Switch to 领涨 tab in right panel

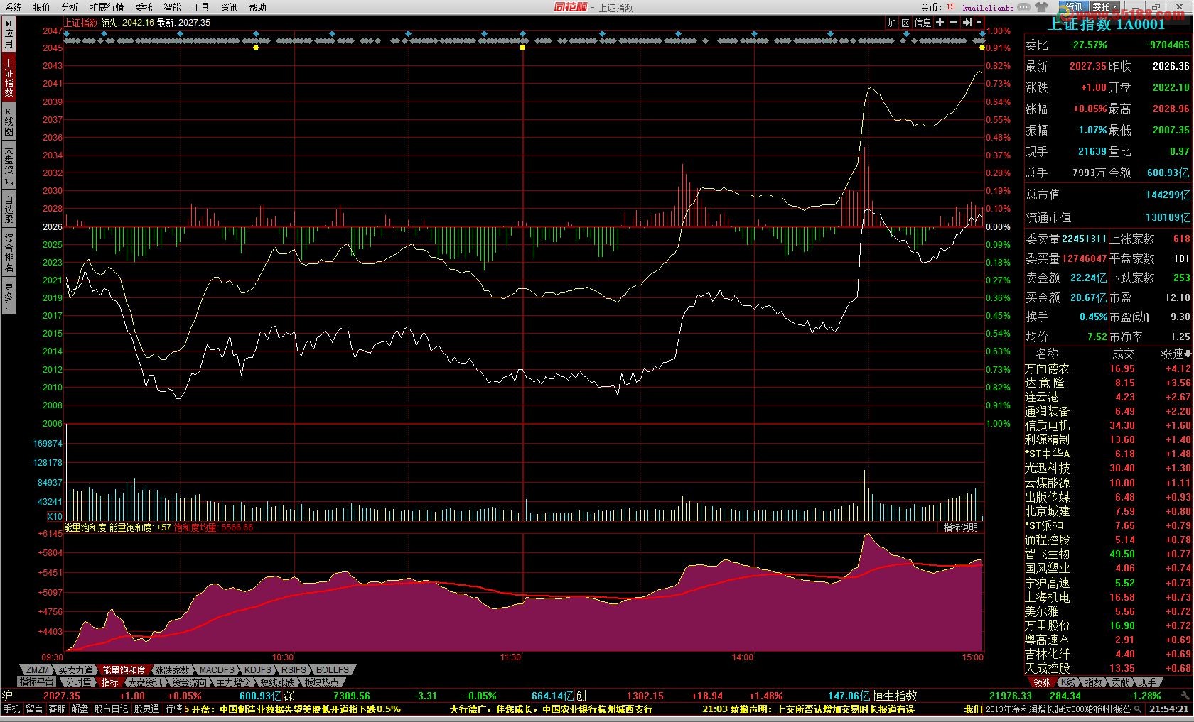click(x=1042, y=682)
